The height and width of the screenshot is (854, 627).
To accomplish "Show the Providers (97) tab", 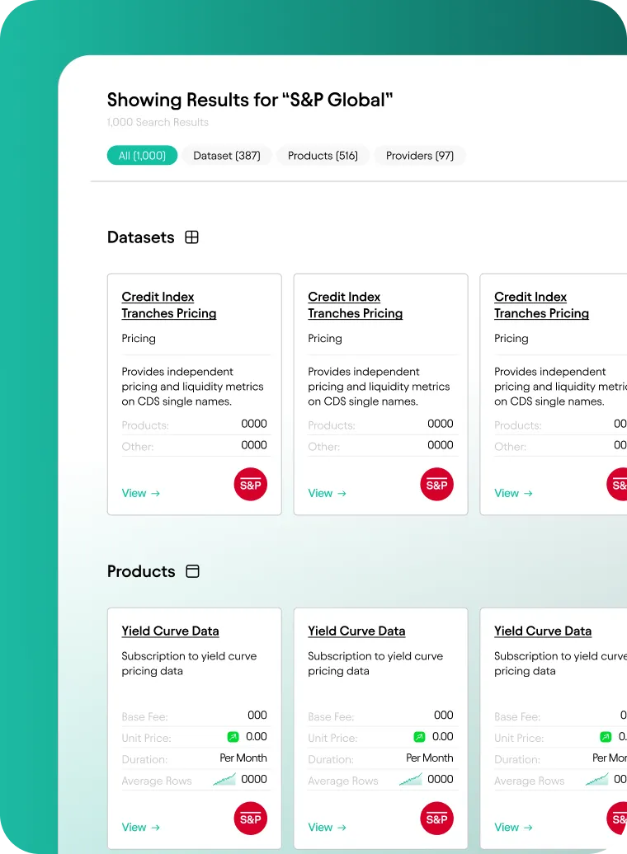I will pyautogui.click(x=420, y=155).
